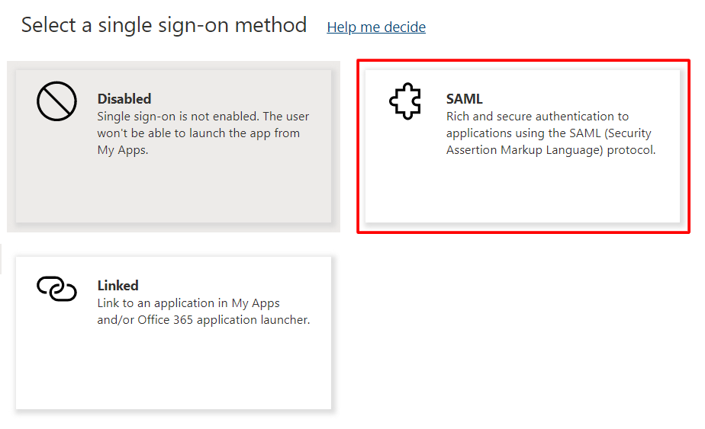Image resolution: width=705 pixels, height=429 pixels.
Task: Click the Linked card description text
Action: coord(203,312)
